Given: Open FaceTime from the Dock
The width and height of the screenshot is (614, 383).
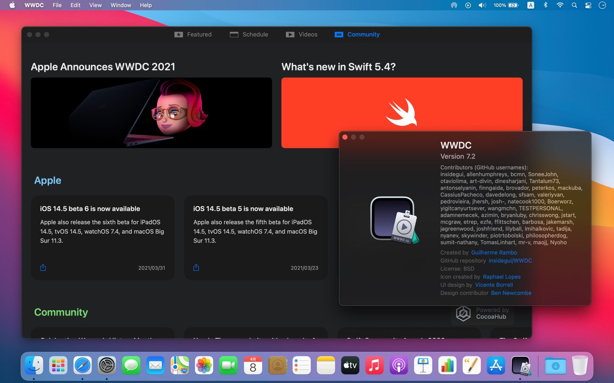Looking at the screenshot, I should (228, 365).
